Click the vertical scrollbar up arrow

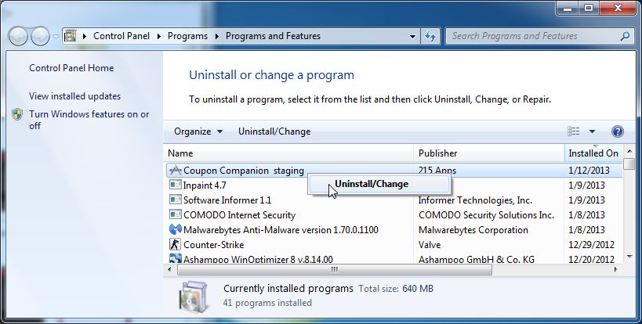pos(629,151)
